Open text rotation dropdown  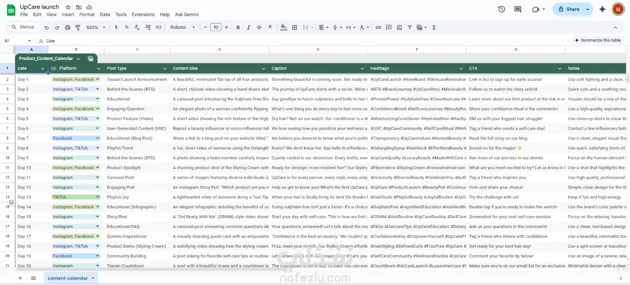pyautogui.click(x=363, y=28)
